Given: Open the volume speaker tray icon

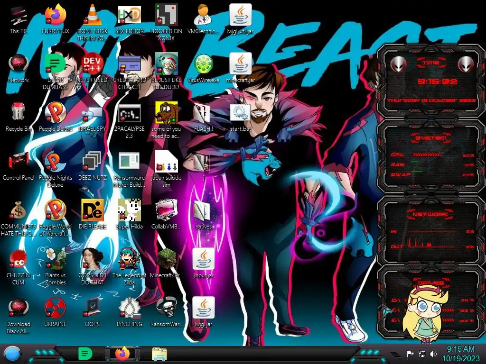Looking at the screenshot, I should pyautogui.click(x=433, y=354).
